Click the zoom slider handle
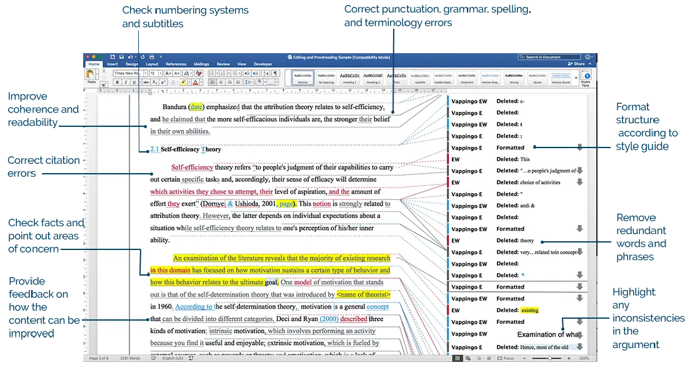Screen dimensions: 690x370 click(x=551, y=357)
